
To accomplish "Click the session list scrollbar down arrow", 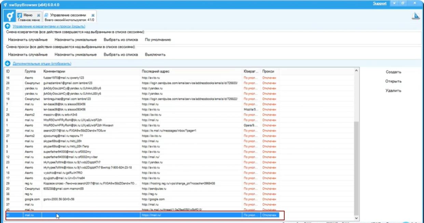I will tap(357, 218).
